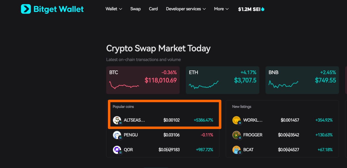Open the BTC price card

pyautogui.click(x=143, y=80)
